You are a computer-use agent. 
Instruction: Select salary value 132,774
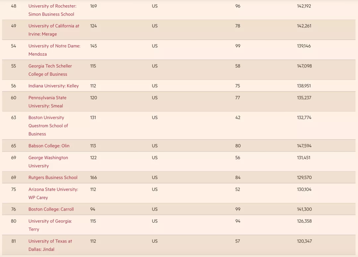pyautogui.click(x=304, y=118)
